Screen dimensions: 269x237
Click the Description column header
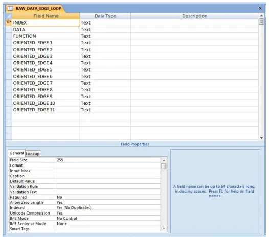click(194, 16)
